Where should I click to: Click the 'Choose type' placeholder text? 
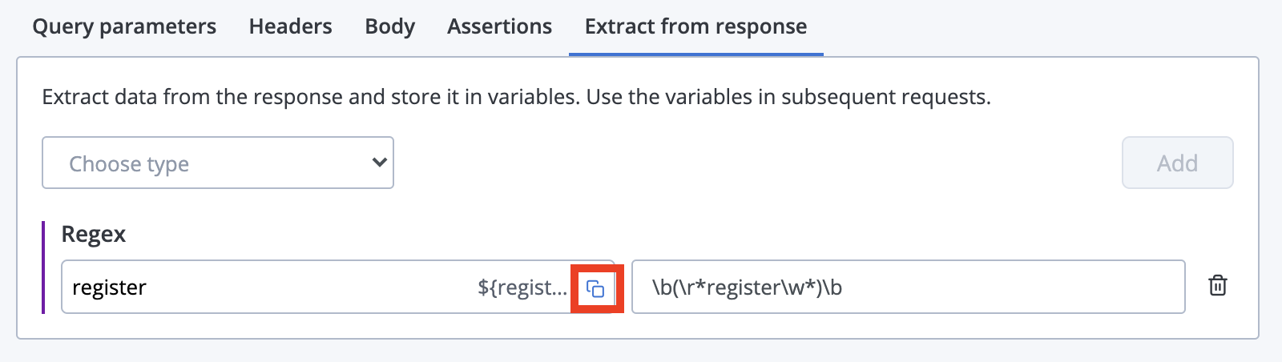point(129,164)
